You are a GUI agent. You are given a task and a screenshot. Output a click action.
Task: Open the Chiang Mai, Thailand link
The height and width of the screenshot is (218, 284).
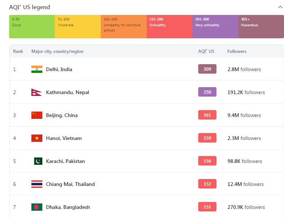click(x=70, y=184)
